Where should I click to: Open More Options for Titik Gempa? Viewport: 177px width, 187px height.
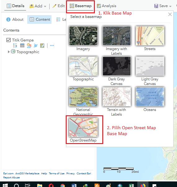pos(52,45)
